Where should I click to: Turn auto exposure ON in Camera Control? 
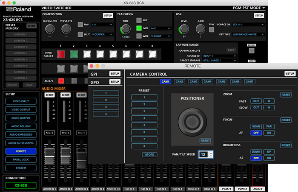(269, 158)
